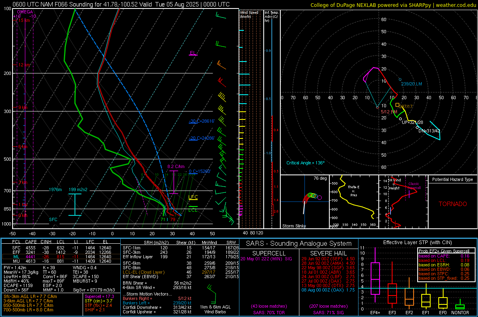478x317 pixels.
Task: Click the Sfc-3km AGL LR = 7.7 C/km line
Action: coord(30,296)
